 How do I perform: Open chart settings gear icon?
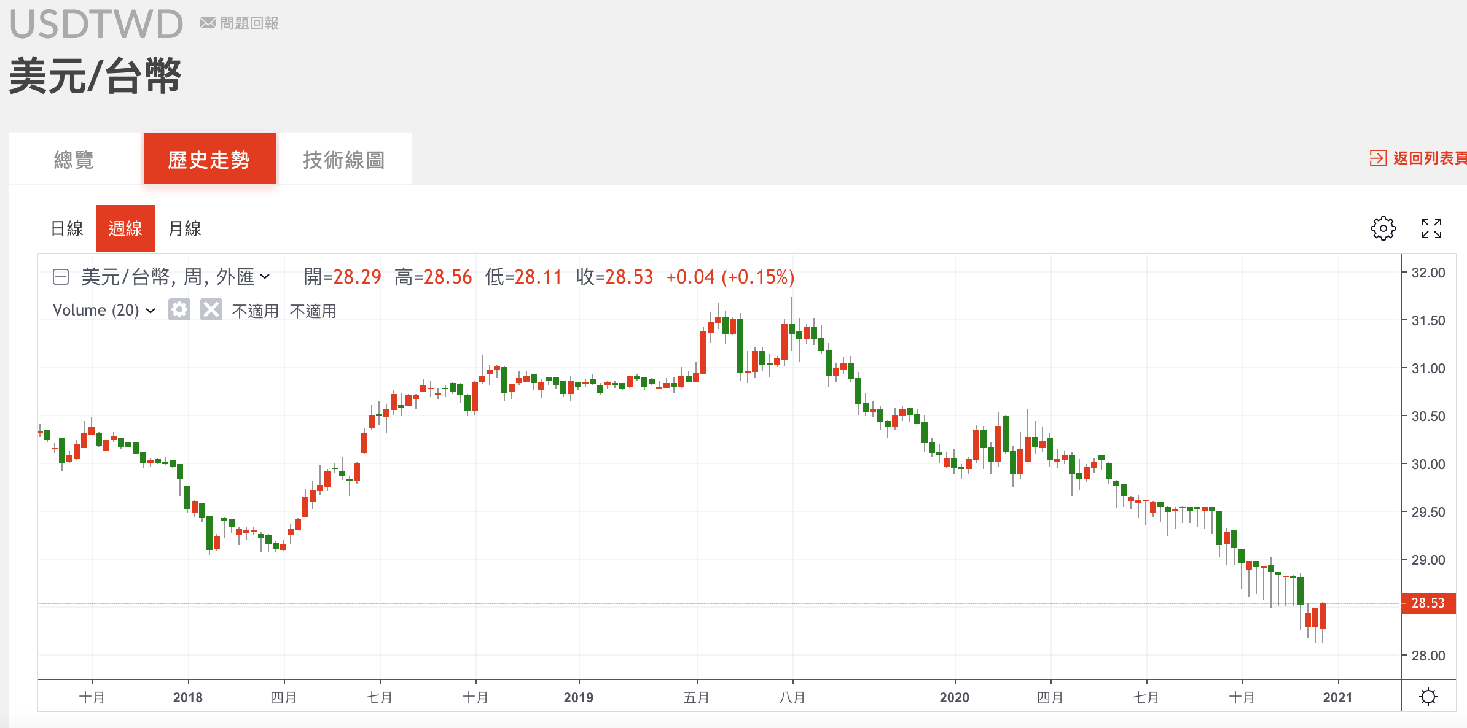click(1383, 228)
